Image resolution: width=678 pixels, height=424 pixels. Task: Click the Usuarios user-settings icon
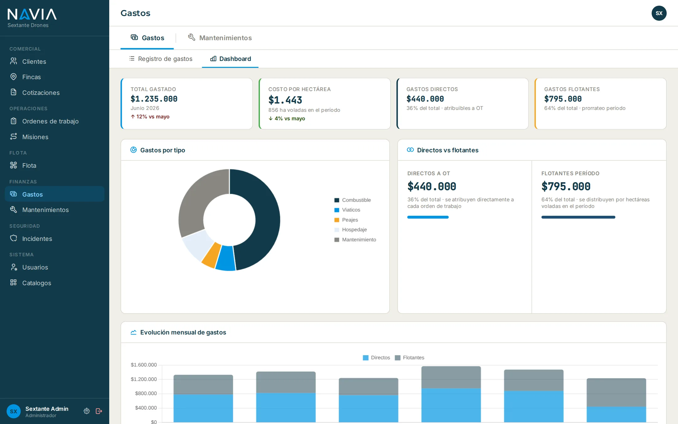pos(13,267)
